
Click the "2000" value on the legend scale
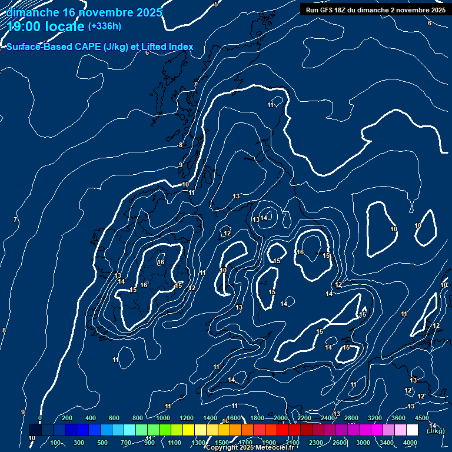[x=281, y=418]
